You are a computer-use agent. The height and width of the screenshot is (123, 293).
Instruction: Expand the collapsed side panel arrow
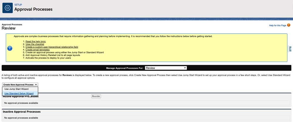coord(291,49)
